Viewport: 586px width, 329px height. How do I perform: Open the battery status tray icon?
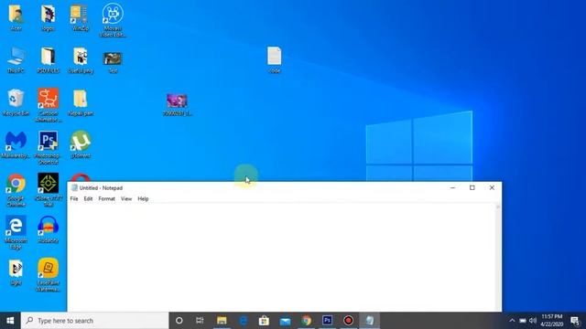pos(523,321)
